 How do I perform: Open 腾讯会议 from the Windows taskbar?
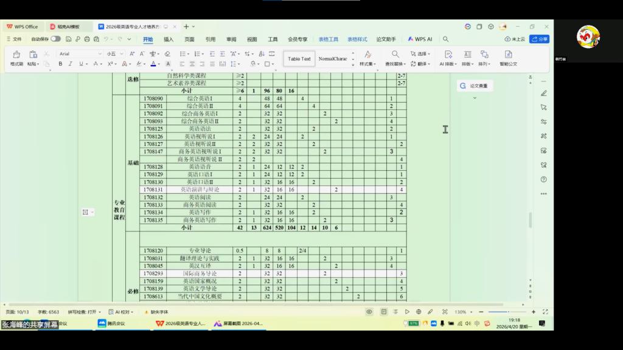click(111, 323)
